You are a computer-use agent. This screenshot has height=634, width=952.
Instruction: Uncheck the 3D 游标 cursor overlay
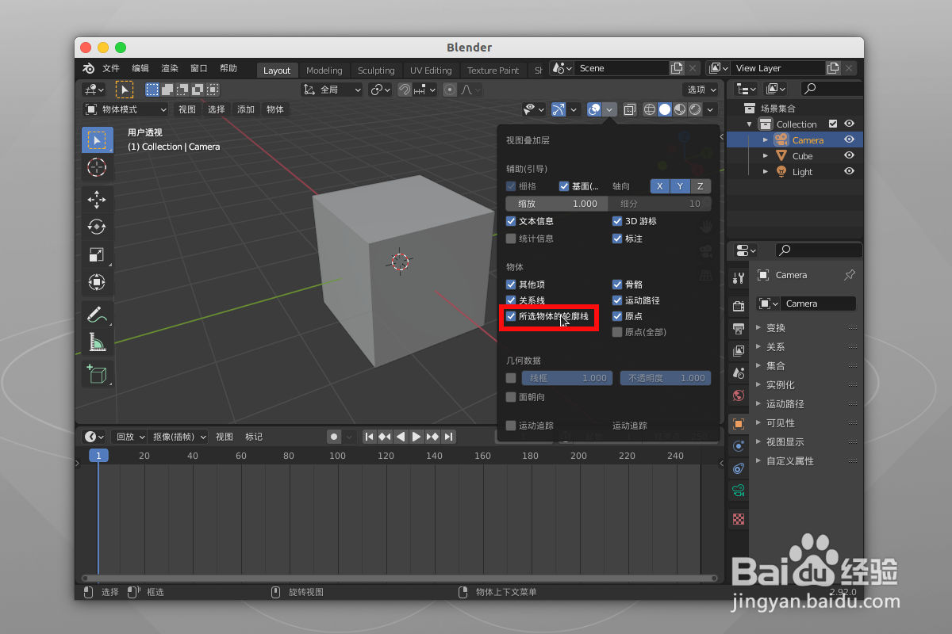[x=617, y=221]
